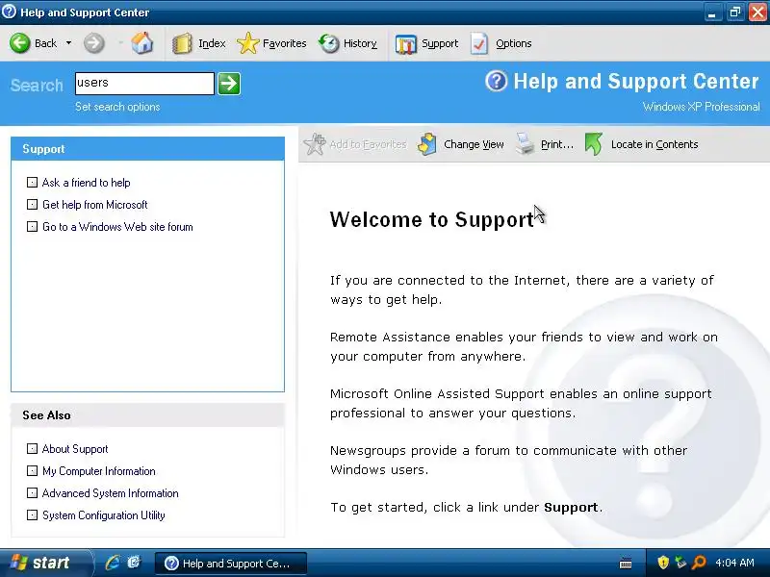Click the Favorites toolbar label
Image resolution: width=770 pixels, height=577 pixels.
pyautogui.click(x=284, y=43)
